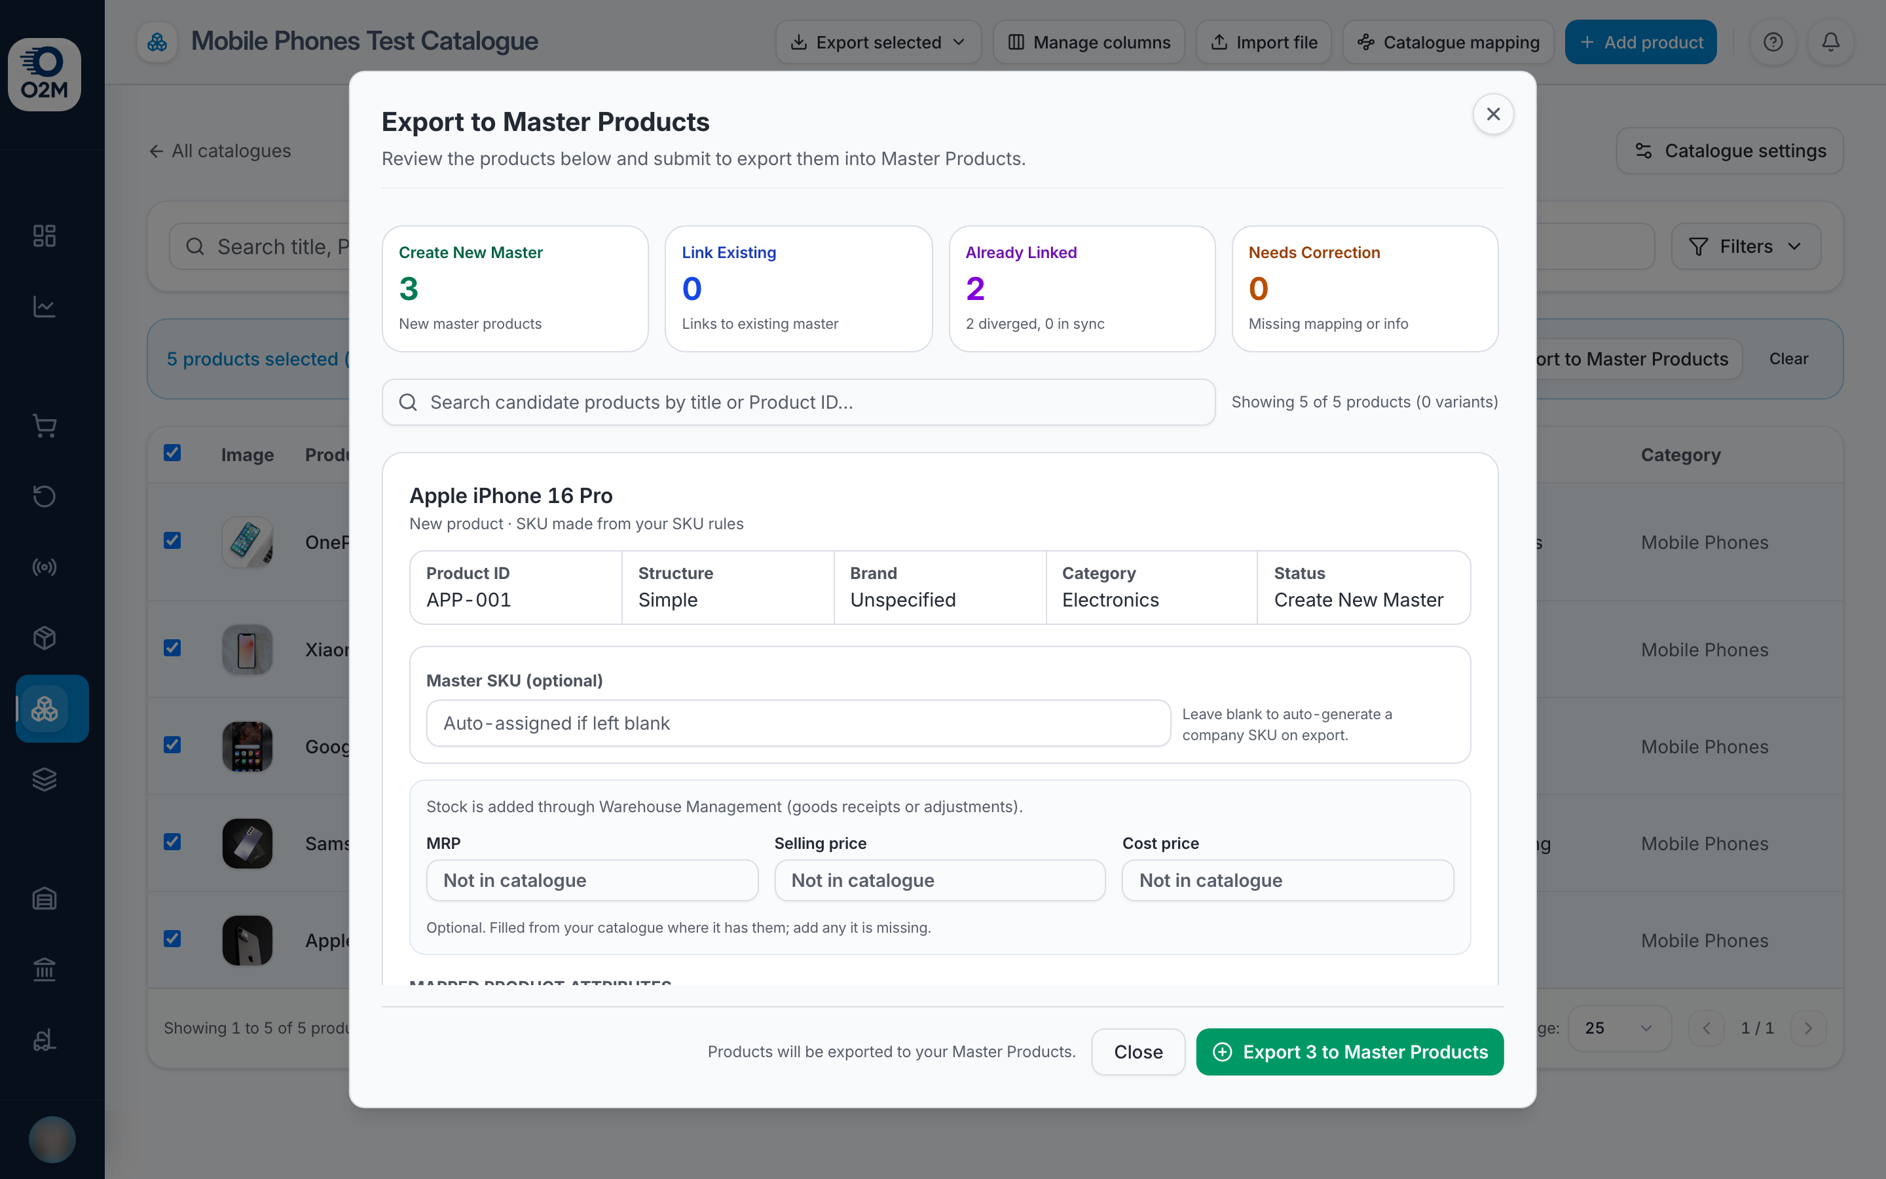Select the Needs Correction summary card
The width and height of the screenshot is (1886, 1179).
pyautogui.click(x=1365, y=288)
